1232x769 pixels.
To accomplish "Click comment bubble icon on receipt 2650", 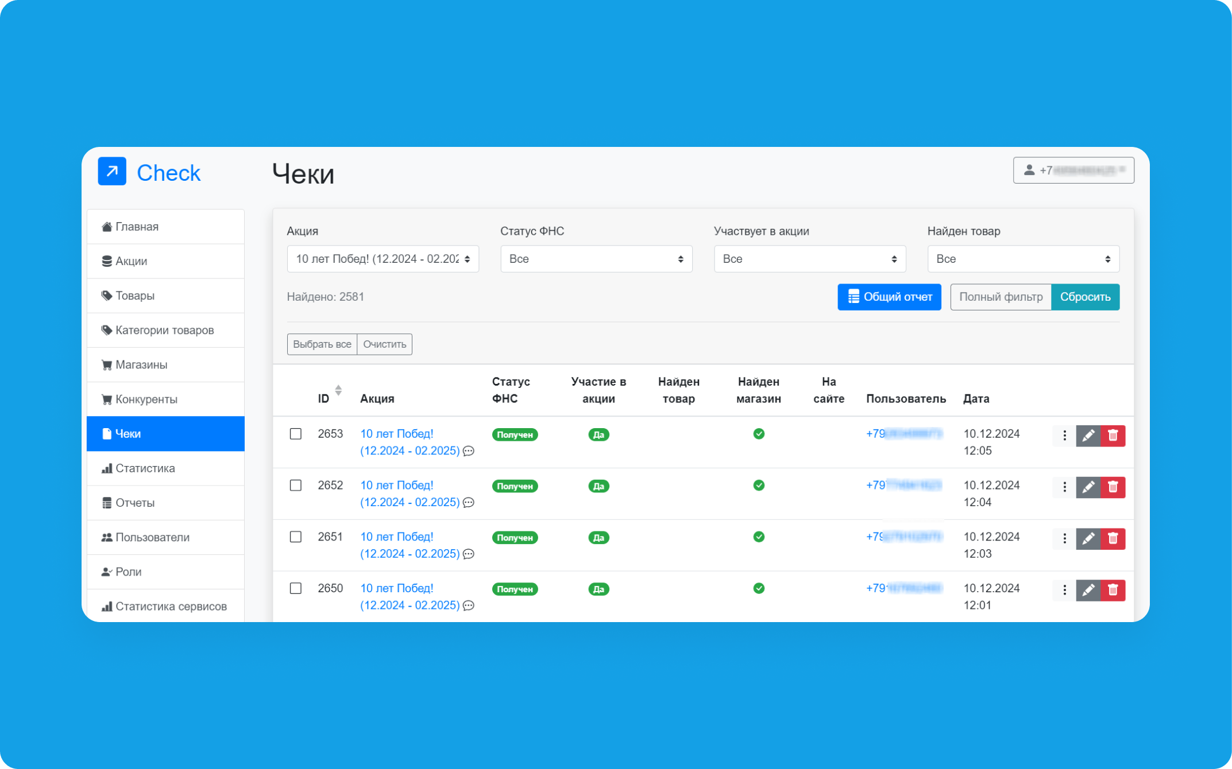I will click(469, 605).
